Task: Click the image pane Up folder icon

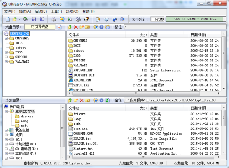Action: [70, 27]
